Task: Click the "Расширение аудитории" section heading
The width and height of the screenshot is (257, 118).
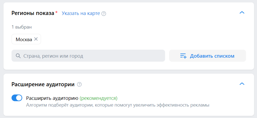Action: [43, 85]
